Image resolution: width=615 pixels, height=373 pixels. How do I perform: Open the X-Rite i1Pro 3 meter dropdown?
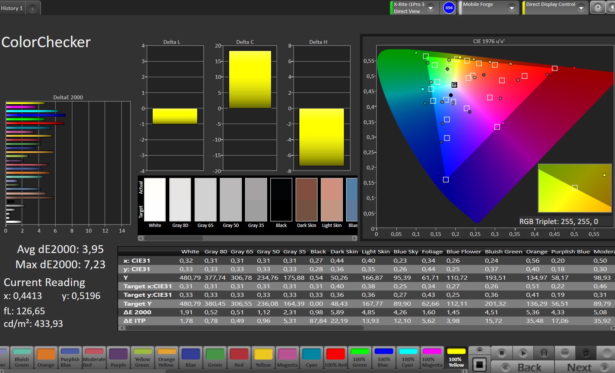point(430,8)
